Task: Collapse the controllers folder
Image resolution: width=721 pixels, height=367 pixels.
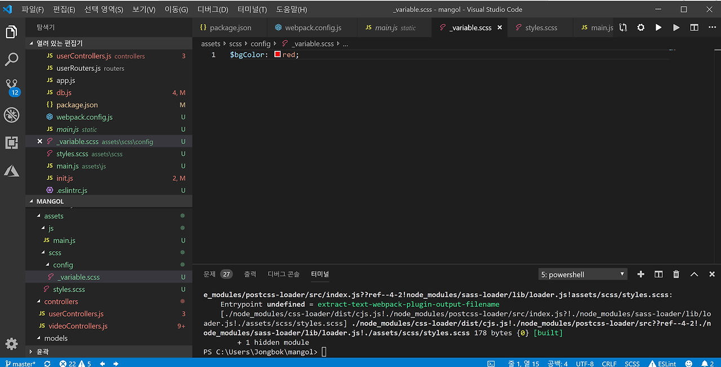Action: pyautogui.click(x=61, y=302)
